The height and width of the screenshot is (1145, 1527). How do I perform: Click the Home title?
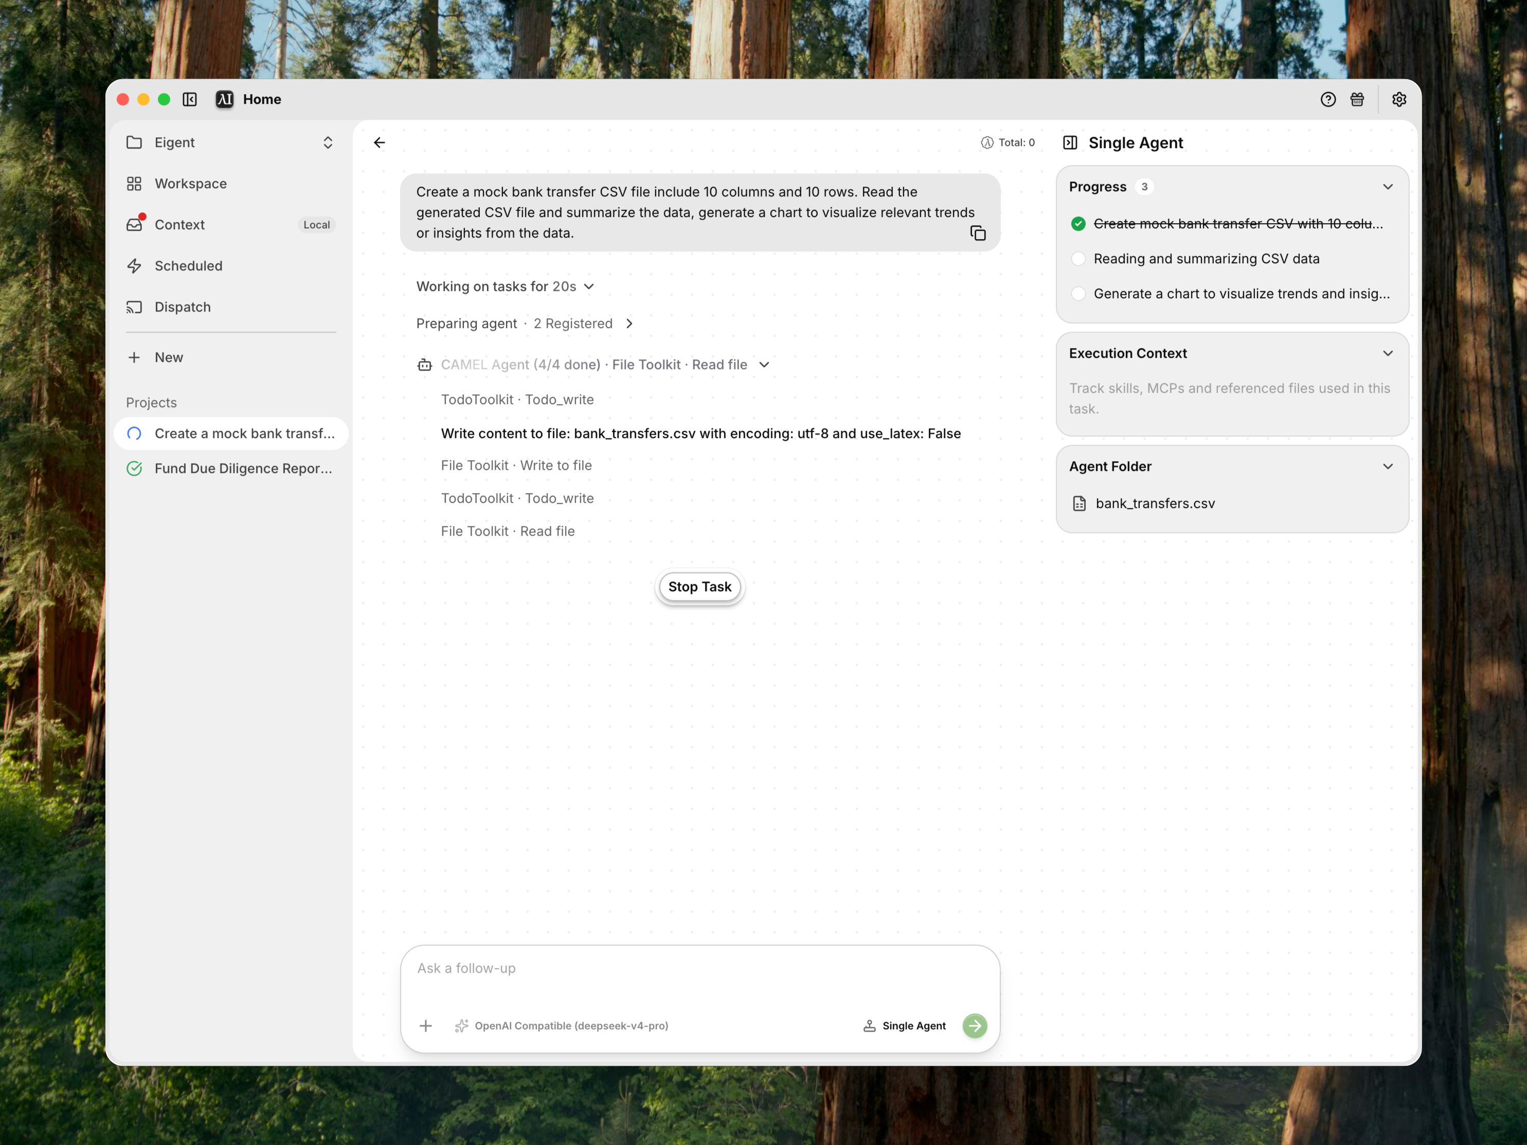[x=262, y=99]
